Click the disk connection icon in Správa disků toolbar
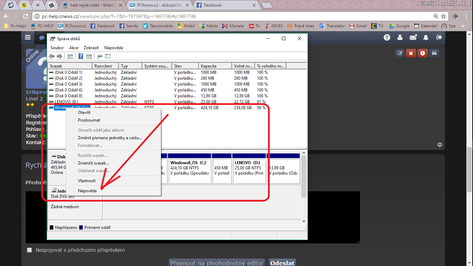This screenshot has height=266, width=473. [x=100, y=56]
